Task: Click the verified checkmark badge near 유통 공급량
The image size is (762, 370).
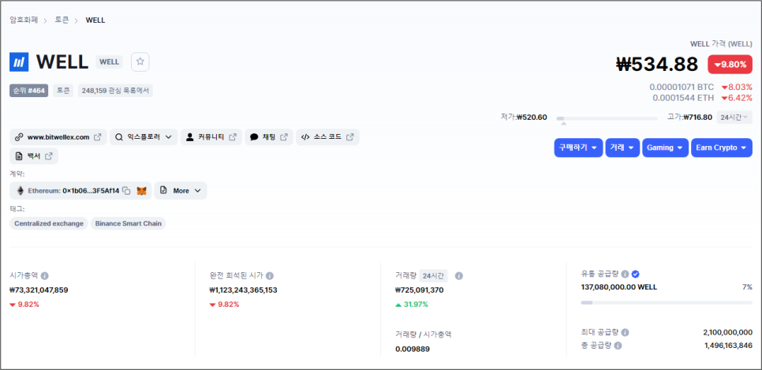Action: [x=636, y=274]
